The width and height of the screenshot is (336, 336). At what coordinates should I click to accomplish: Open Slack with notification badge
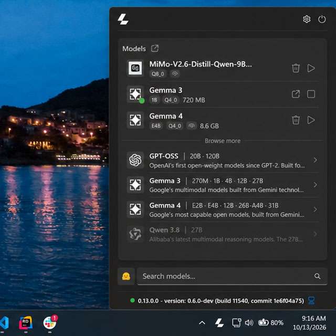pos(50,322)
